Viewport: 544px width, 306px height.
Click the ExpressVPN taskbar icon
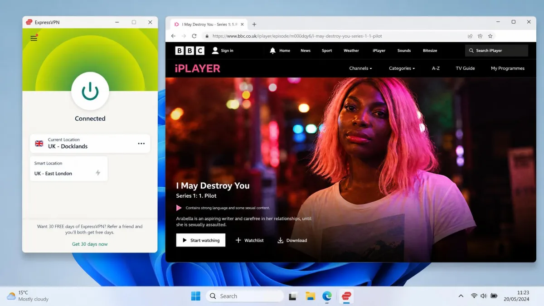click(x=346, y=296)
